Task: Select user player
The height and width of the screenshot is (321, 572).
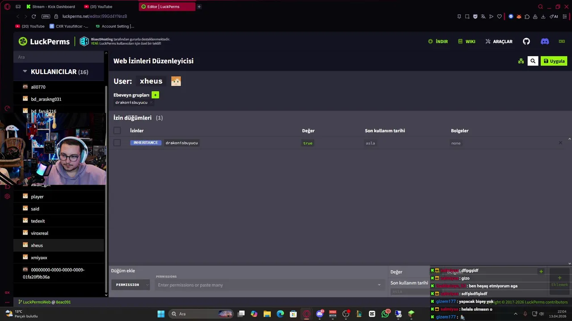Action: click(59, 197)
